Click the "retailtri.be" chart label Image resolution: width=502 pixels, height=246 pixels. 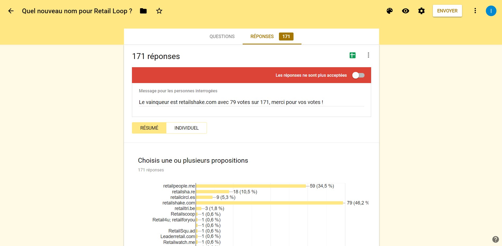coord(185,208)
